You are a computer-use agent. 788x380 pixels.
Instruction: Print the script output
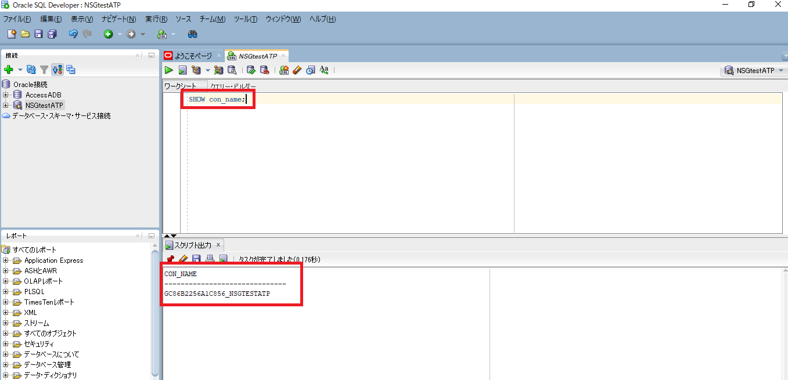pyautogui.click(x=210, y=259)
